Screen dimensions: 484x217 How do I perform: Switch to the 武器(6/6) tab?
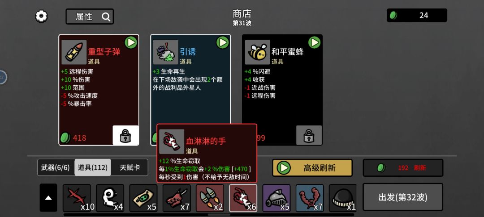click(56, 167)
